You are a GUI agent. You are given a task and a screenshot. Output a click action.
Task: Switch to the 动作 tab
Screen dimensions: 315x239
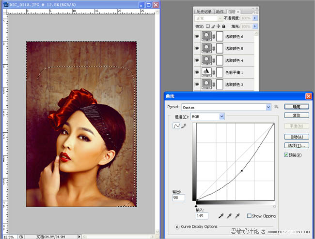220,11
